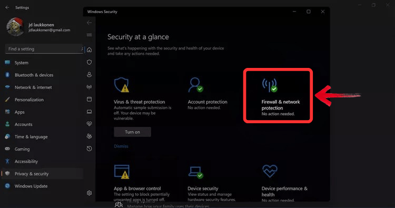Image resolution: width=395 pixels, height=208 pixels.
Task: Open Account protection person icon
Action: point(196,85)
